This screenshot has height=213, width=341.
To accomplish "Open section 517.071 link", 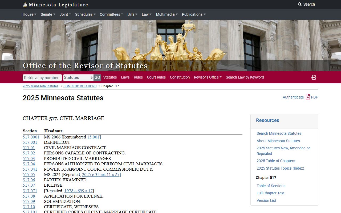I will [30, 191].
